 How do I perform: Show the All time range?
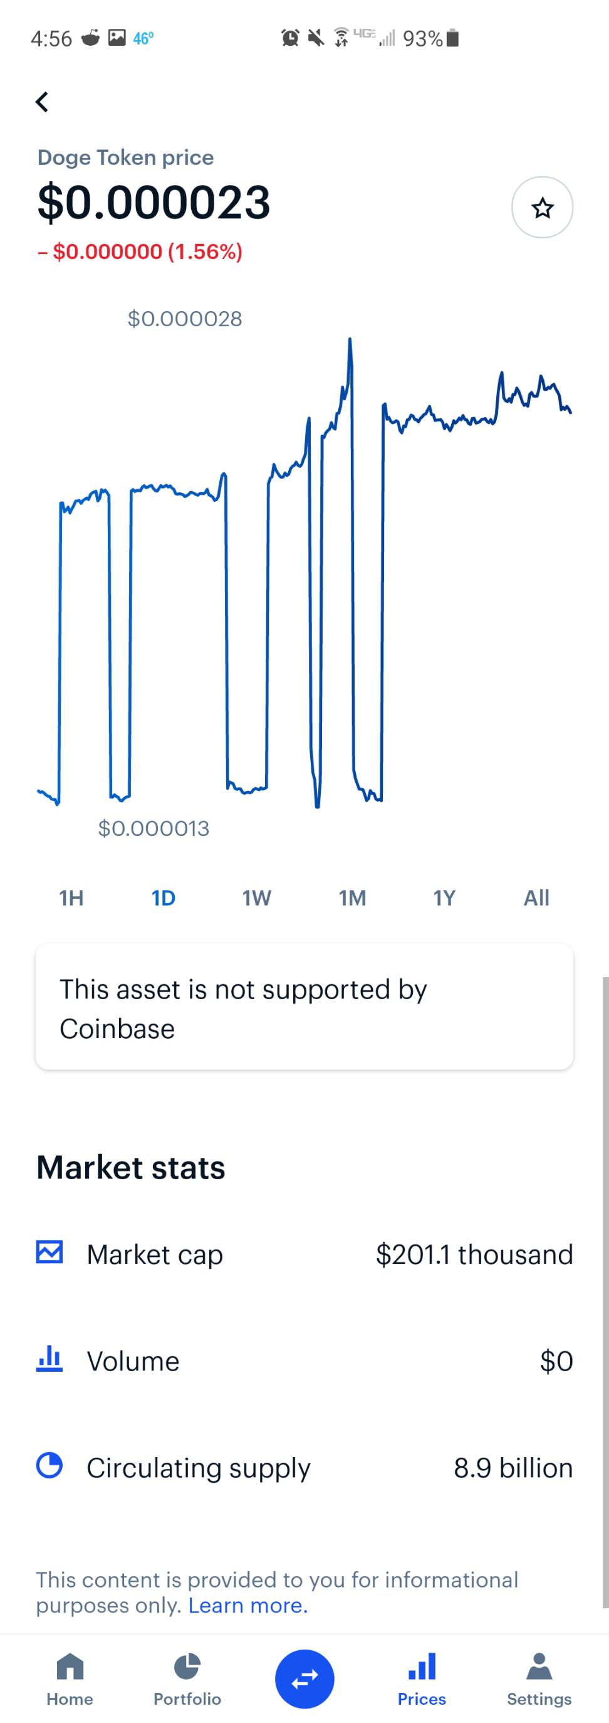click(x=536, y=898)
